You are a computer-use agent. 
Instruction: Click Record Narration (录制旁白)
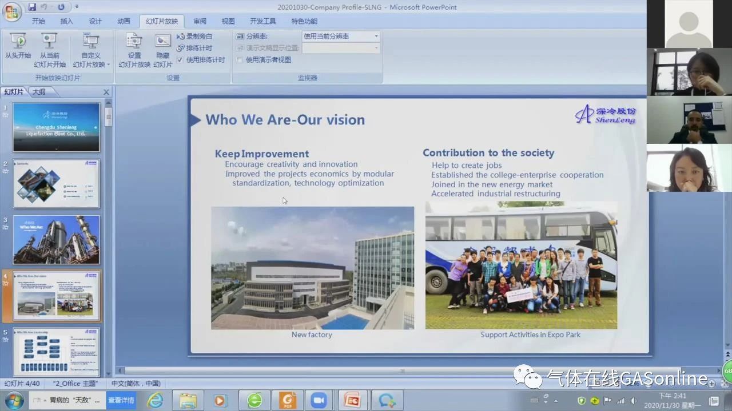click(194, 36)
